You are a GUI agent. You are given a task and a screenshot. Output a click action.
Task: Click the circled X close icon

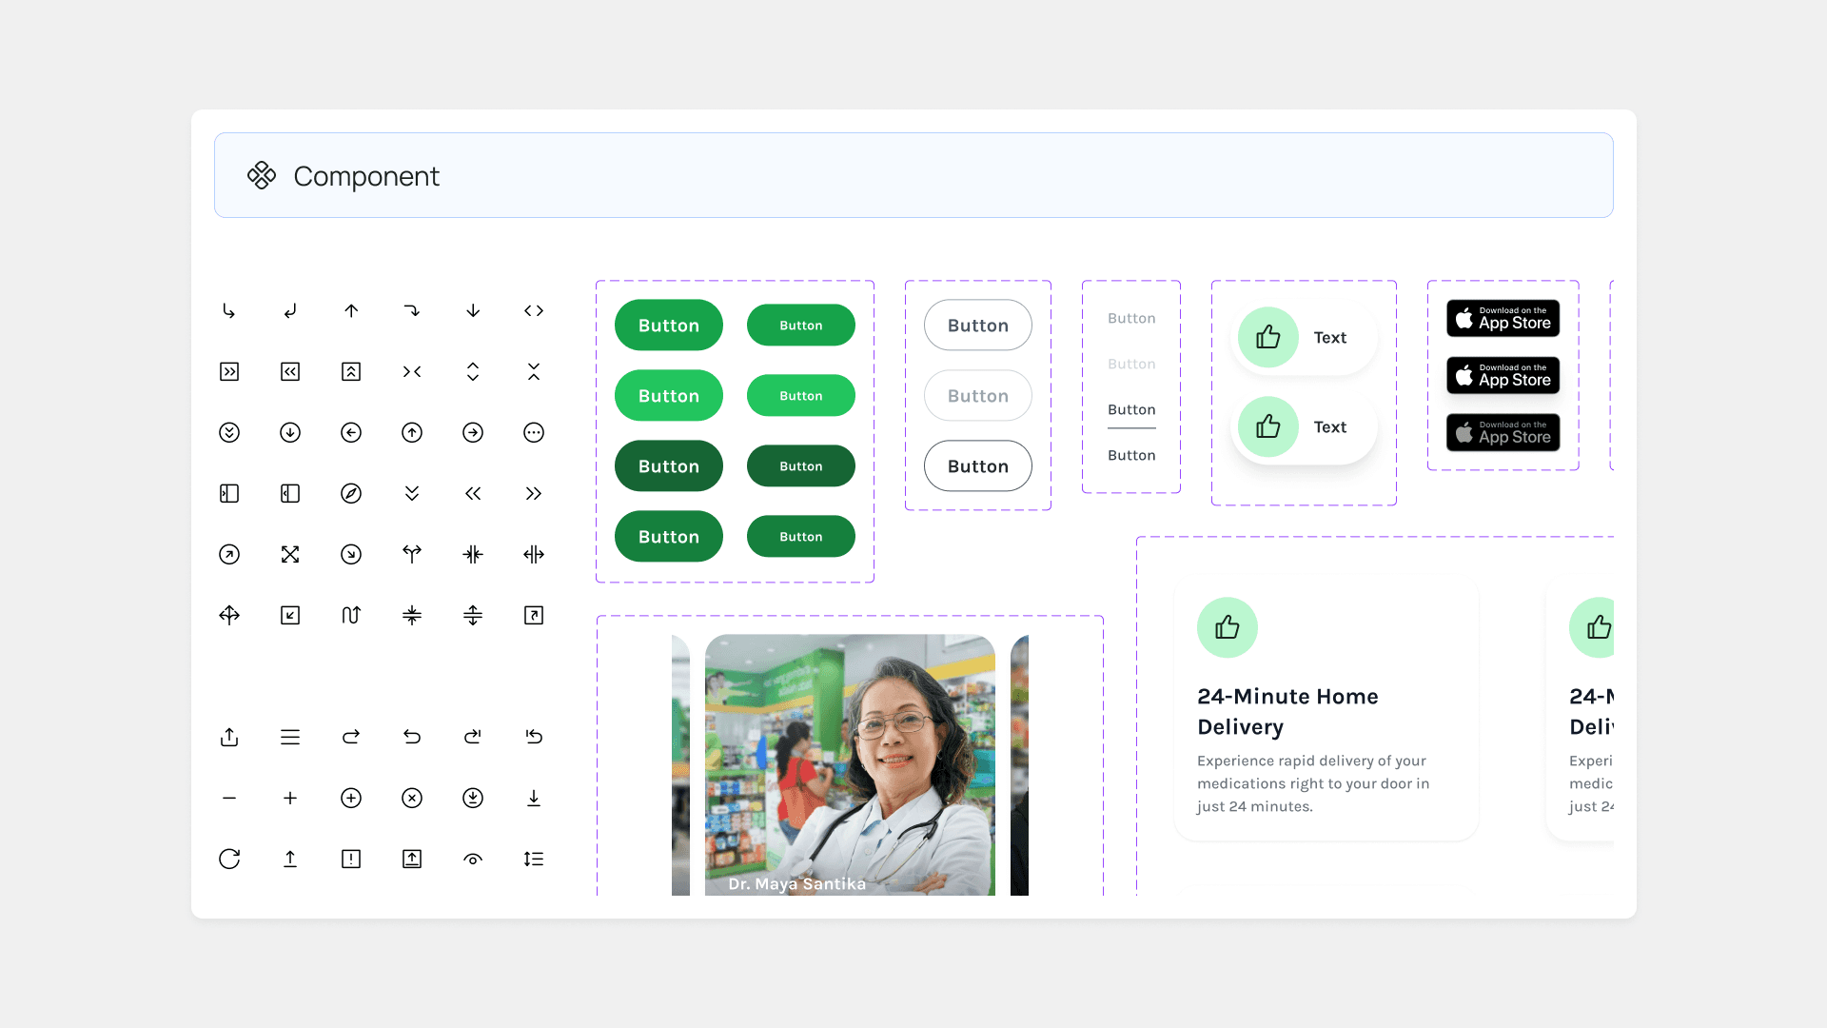point(412,798)
